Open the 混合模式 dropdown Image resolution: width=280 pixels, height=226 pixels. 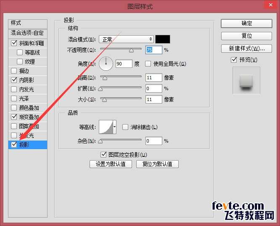tap(126, 39)
